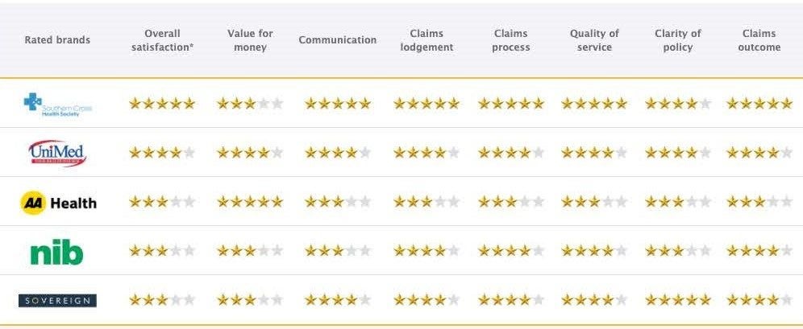Viewport: 803px width, 329px height.
Task: Click the Claims lodgement column header
Action: pyautogui.click(x=426, y=40)
